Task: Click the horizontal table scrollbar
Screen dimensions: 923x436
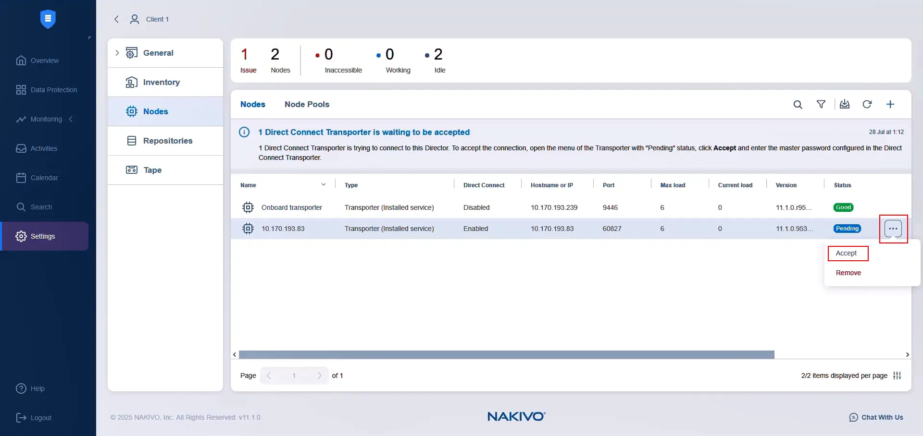Action: click(507, 354)
